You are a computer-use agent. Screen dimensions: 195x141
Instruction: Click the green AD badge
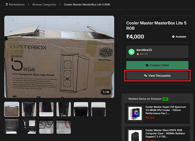(165, 99)
